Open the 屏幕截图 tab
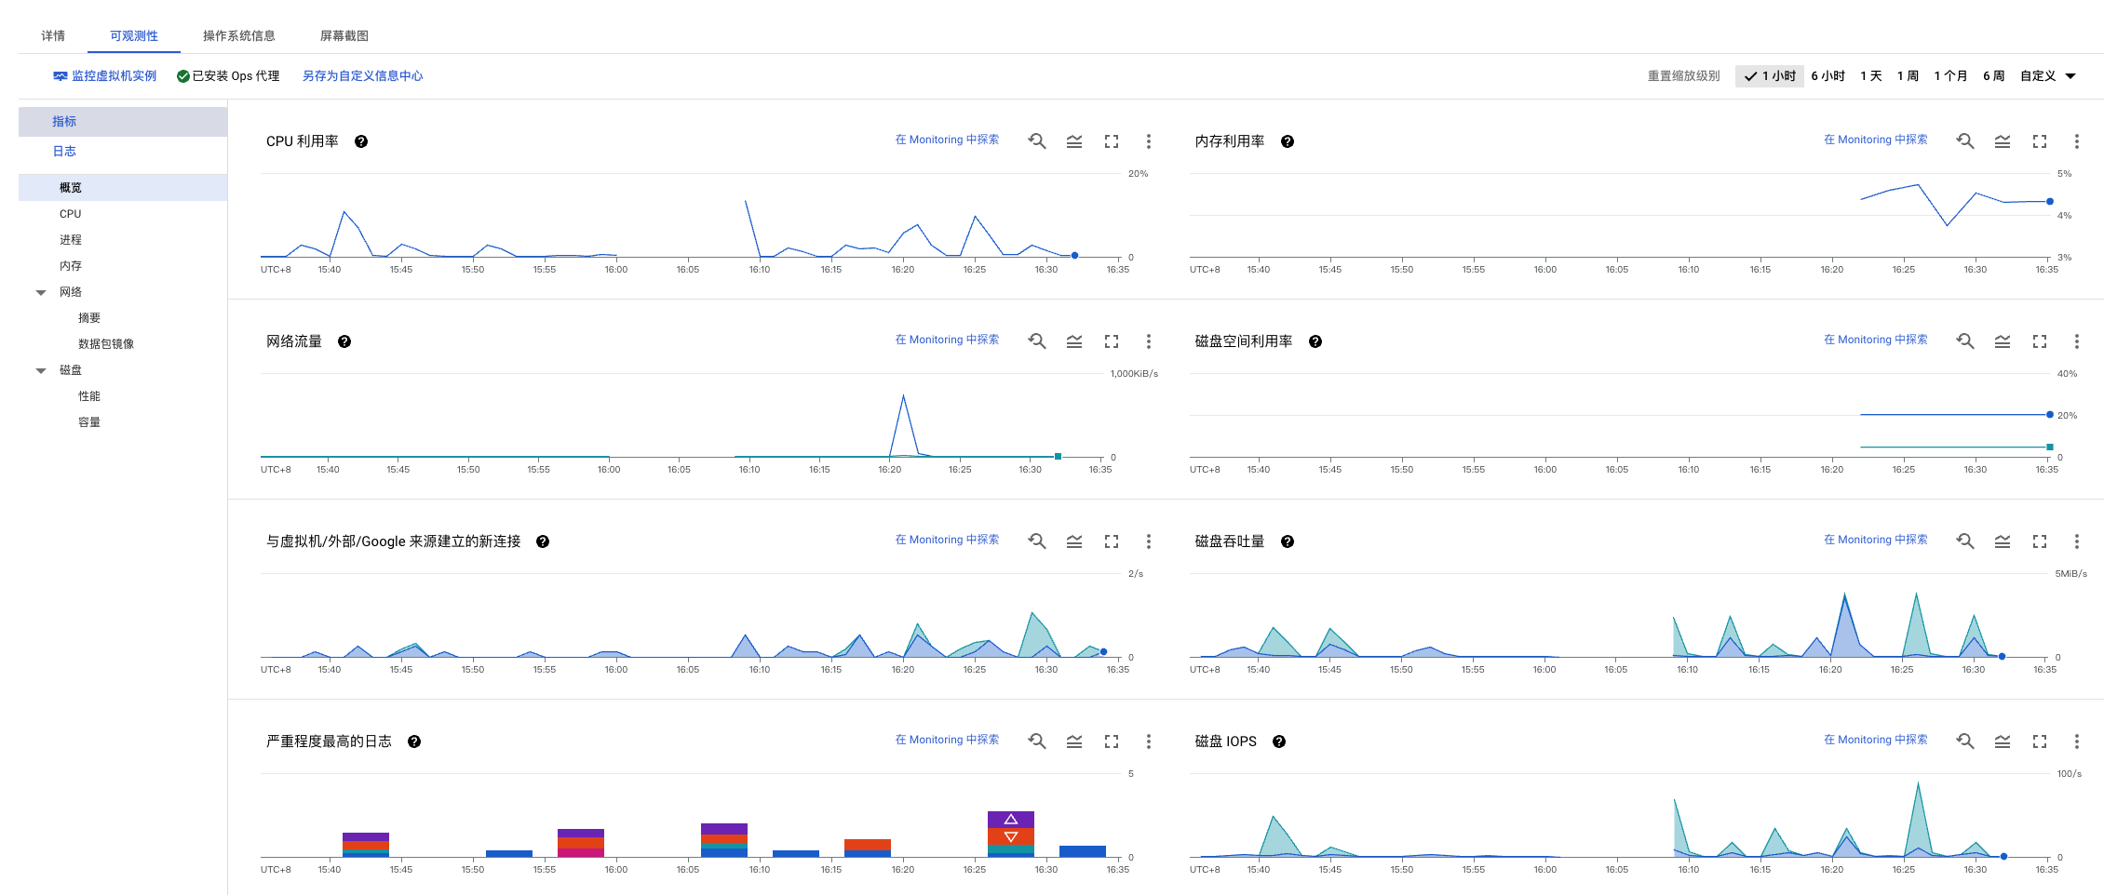The height and width of the screenshot is (895, 2104). point(344,35)
